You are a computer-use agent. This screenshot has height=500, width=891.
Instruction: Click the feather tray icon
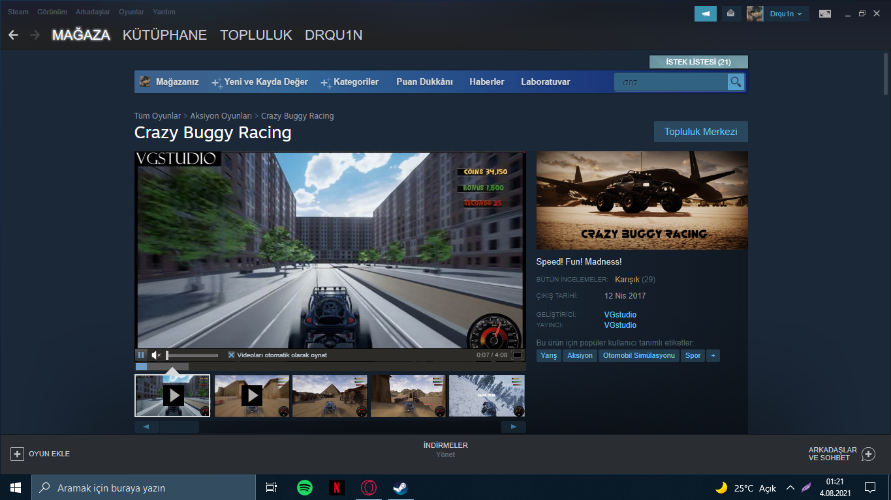pos(807,488)
